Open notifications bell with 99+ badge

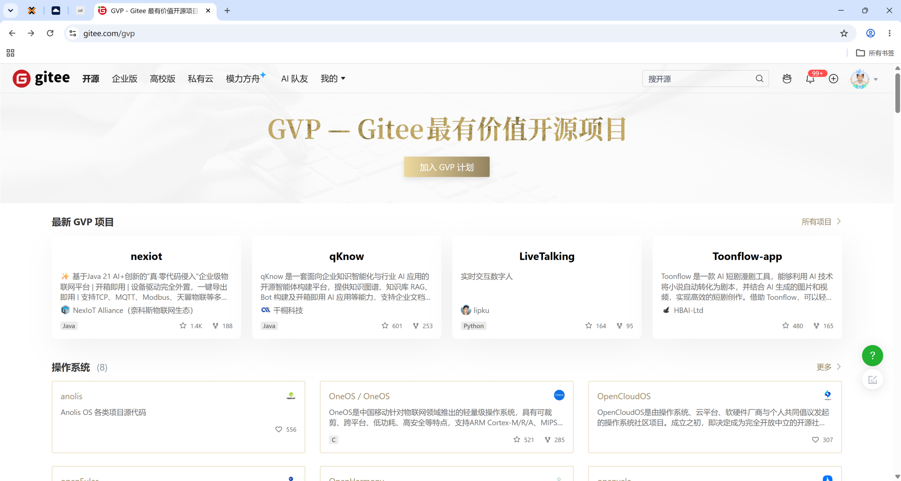click(810, 79)
